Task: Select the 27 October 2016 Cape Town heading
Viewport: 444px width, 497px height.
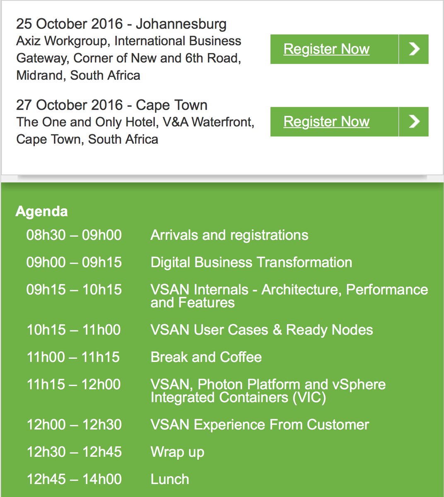Action: click(112, 105)
